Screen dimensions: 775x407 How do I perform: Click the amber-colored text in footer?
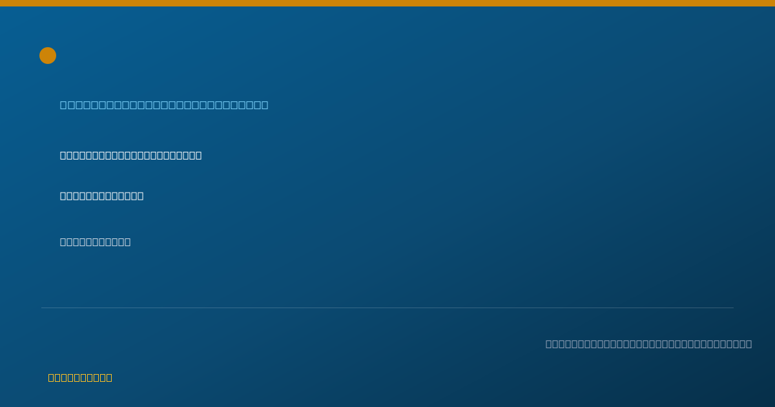coord(80,377)
